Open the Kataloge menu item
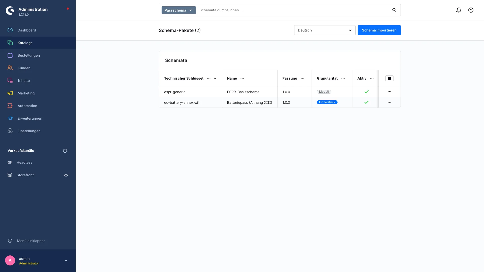Image resolution: width=484 pixels, height=272 pixels. 38,43
